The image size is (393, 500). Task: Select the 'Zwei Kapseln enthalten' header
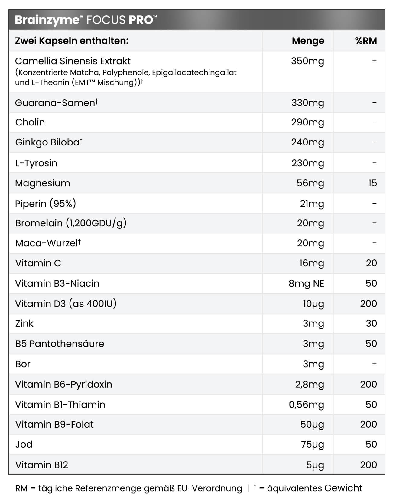pos(72,41)
